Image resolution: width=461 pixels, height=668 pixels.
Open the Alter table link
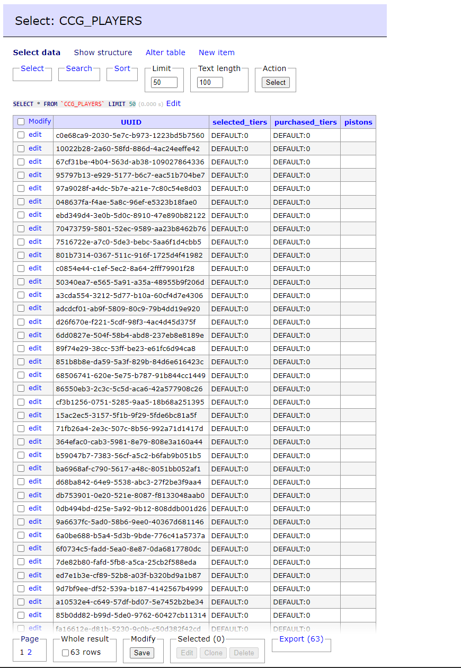(x=165, y=52)
